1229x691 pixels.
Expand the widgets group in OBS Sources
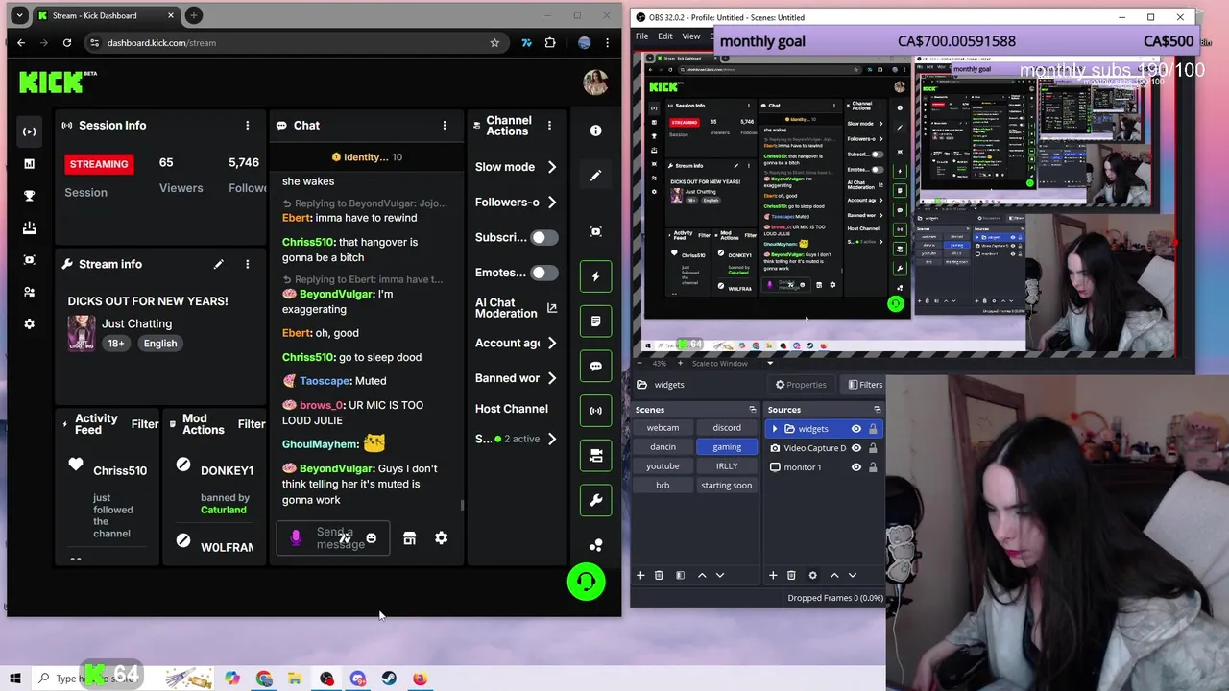[x=775, y=429]
